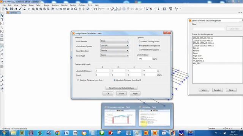This screenshot has height=136, width=243.
Task: Select Rigel leviy in the section list
Action: click(x=197, y=56)
